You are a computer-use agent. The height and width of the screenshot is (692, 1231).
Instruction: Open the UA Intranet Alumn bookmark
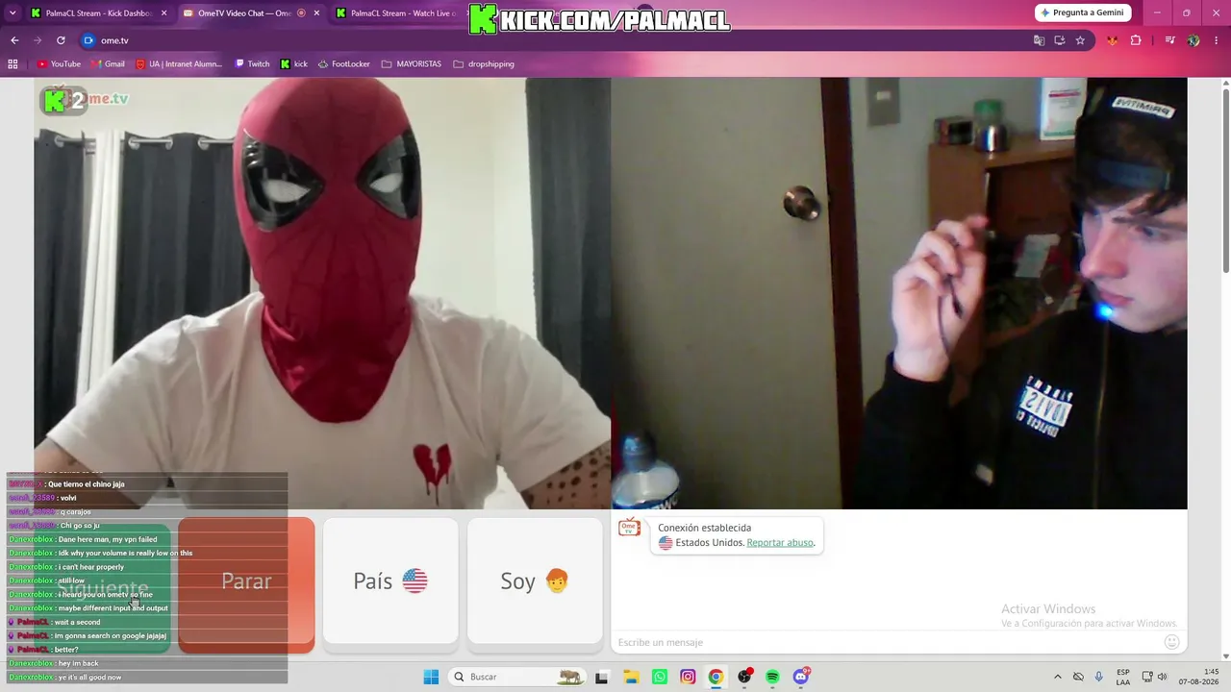coord(179,64)
